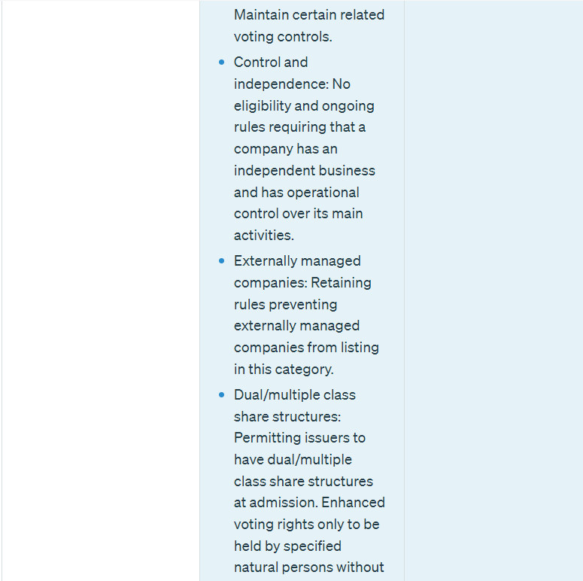This screenshot has width=583, height=581.
Task: Click the "rules preventing" text line
Action: point(285,305)
